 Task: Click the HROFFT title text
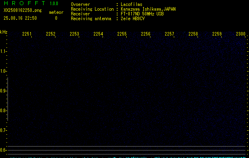tap(25, 3)
